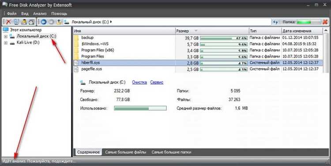Select the Program Files row name
Screen dimensions: 331x166
(x=93, y=56)
